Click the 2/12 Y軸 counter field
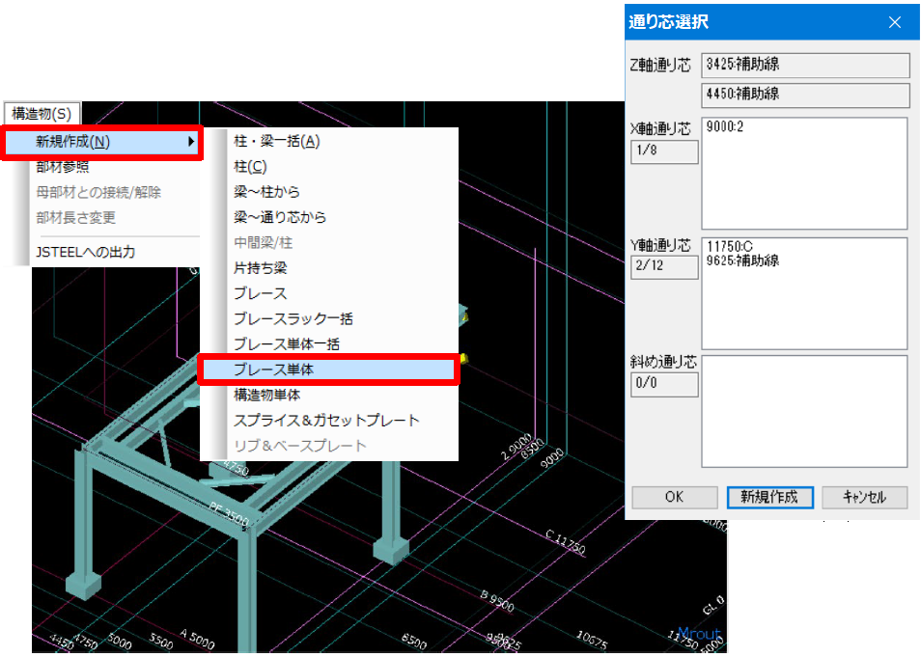This screenshot has height=657, width=921. (664, 267)
